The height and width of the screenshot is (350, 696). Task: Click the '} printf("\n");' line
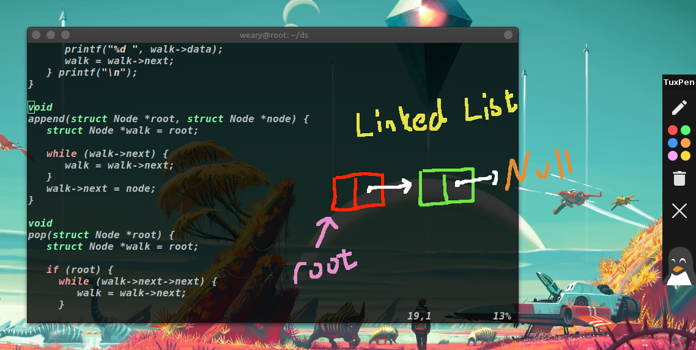coord(92,72)
